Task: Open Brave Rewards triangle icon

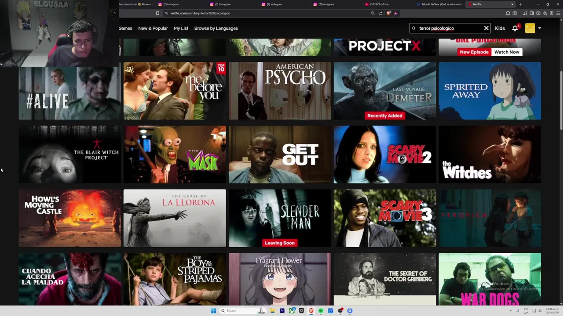Action: pyautogui.click(x=395, y=13)
